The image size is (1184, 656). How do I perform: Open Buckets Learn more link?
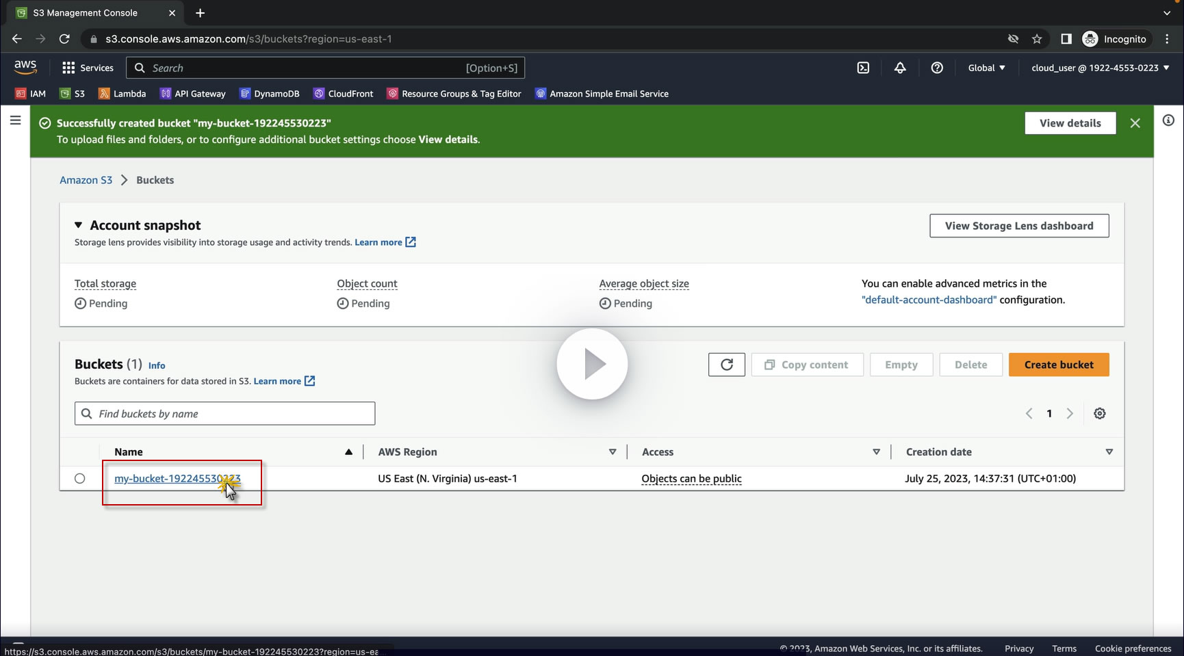coord(284,381)
